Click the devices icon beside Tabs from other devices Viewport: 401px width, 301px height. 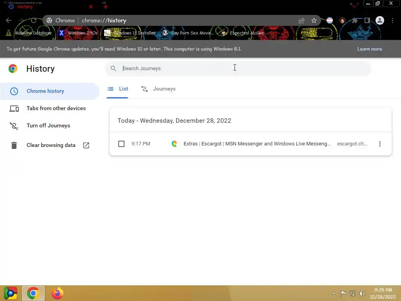14,109
